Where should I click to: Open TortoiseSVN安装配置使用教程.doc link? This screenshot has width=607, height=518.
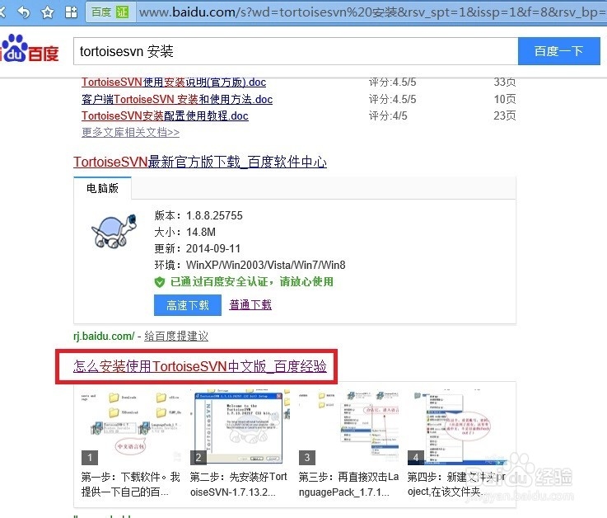click(x=165, y=116)
